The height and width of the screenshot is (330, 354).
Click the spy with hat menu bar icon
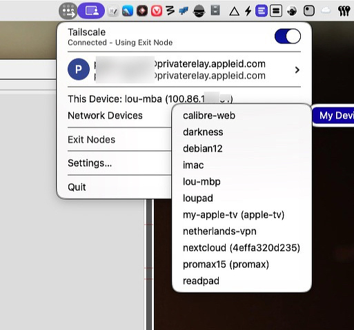[199, 11]
